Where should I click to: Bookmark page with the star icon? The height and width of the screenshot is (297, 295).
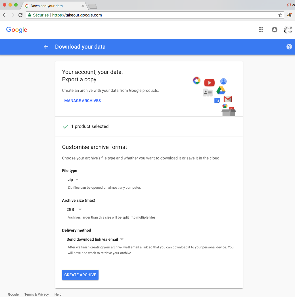[x=280, y=15]
